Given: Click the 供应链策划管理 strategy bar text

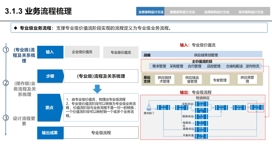Looking at the screenshot, I should [x=206, y=55].
